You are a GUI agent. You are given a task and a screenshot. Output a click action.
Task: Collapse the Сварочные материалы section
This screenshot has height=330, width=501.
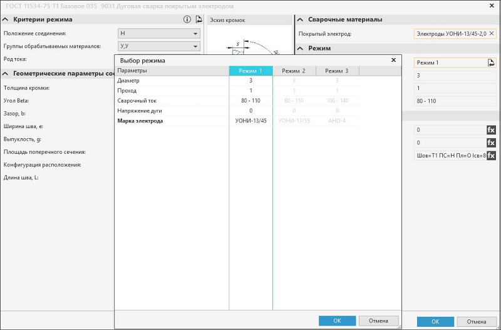tap(300, 19)
